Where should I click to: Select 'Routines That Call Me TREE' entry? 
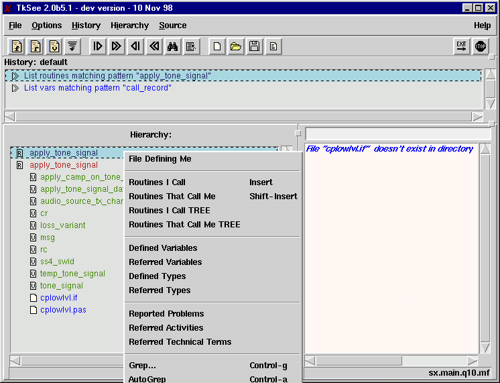tap(212, 225)
